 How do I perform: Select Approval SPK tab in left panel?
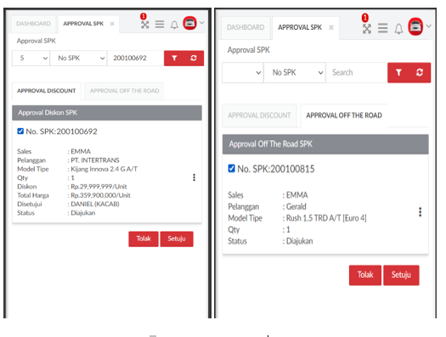[x=83, y=24]
